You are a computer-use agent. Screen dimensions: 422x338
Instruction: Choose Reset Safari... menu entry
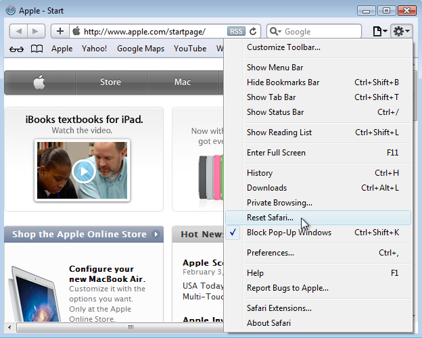click(318, 218)
